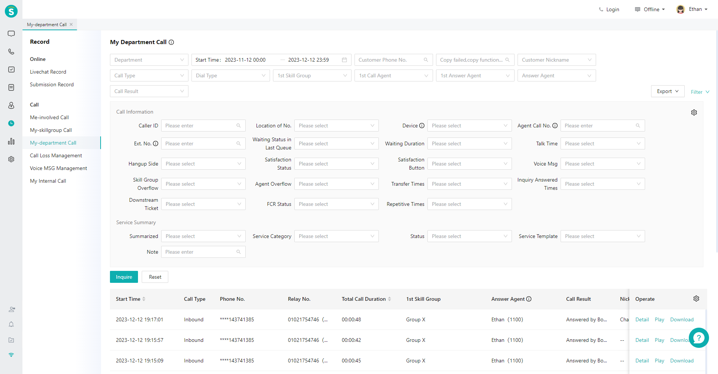This screenshot has width=718, height=374.
Task: Close the My-department Call tab
Action: coord(71,24)
